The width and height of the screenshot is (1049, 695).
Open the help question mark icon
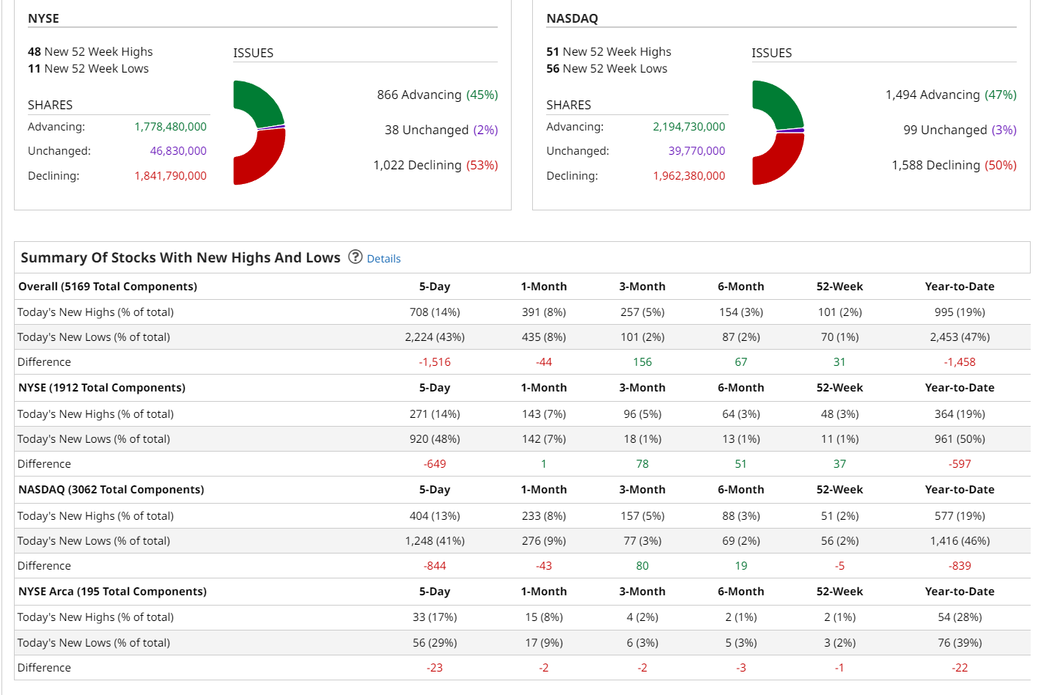pos(356,257)
